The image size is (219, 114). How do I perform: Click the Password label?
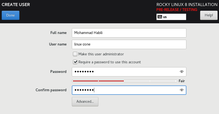(58, 72)
